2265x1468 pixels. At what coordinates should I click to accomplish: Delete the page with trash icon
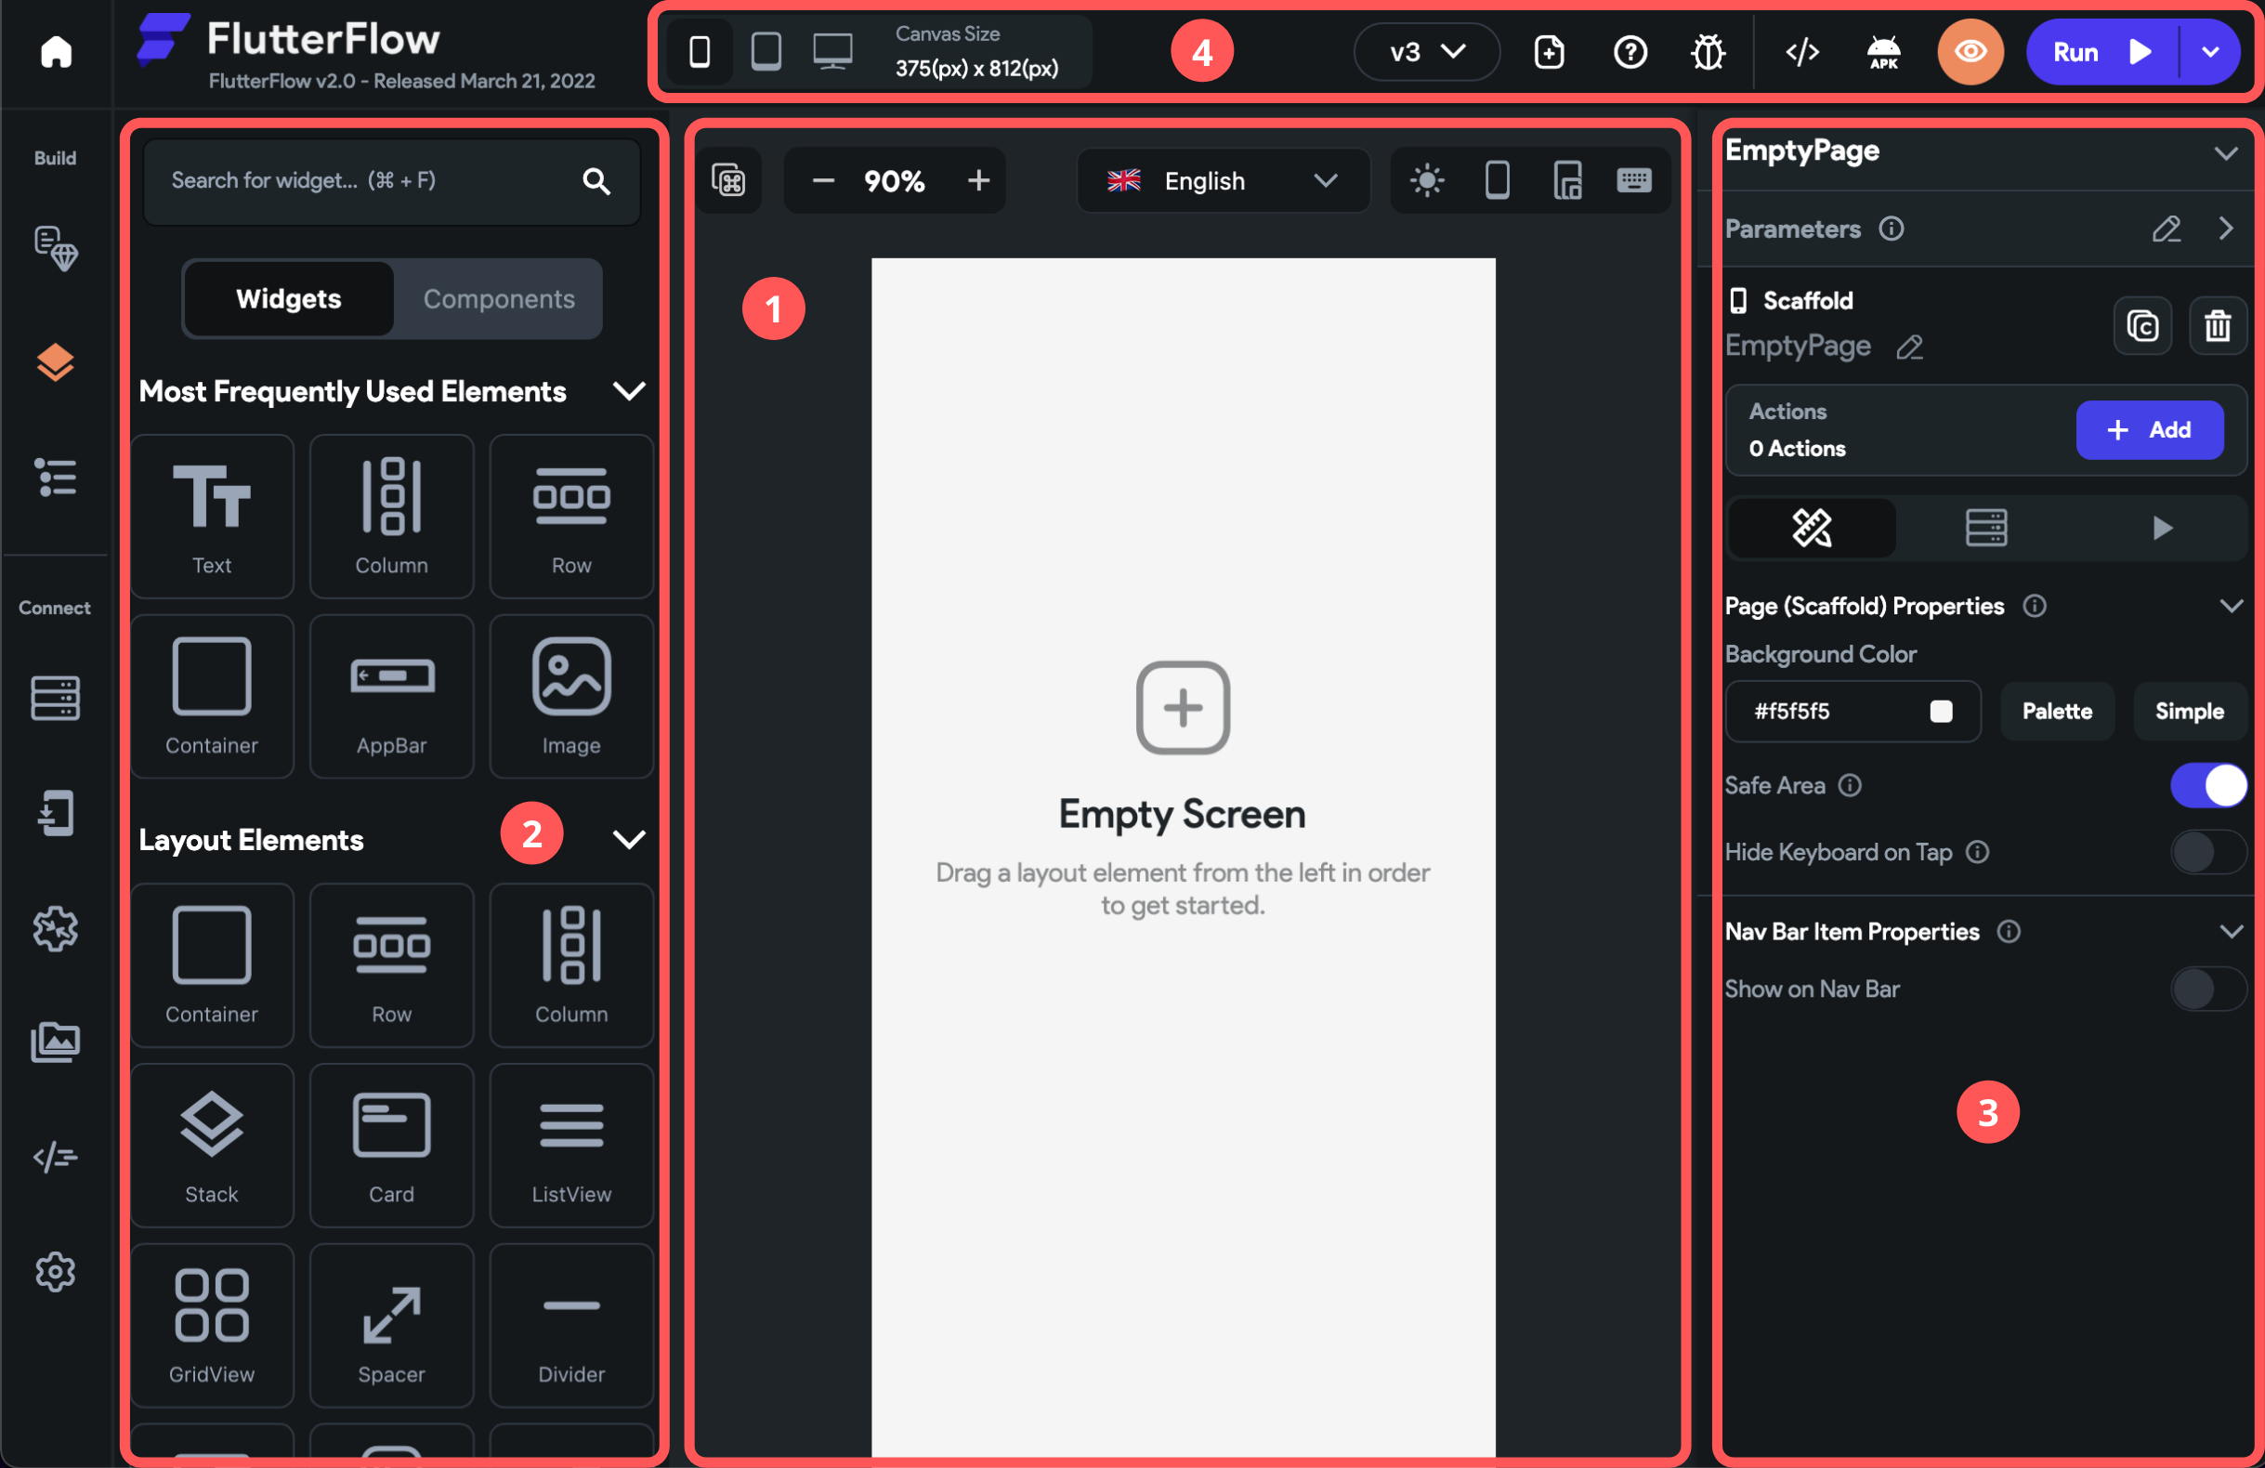point(2218,326)
